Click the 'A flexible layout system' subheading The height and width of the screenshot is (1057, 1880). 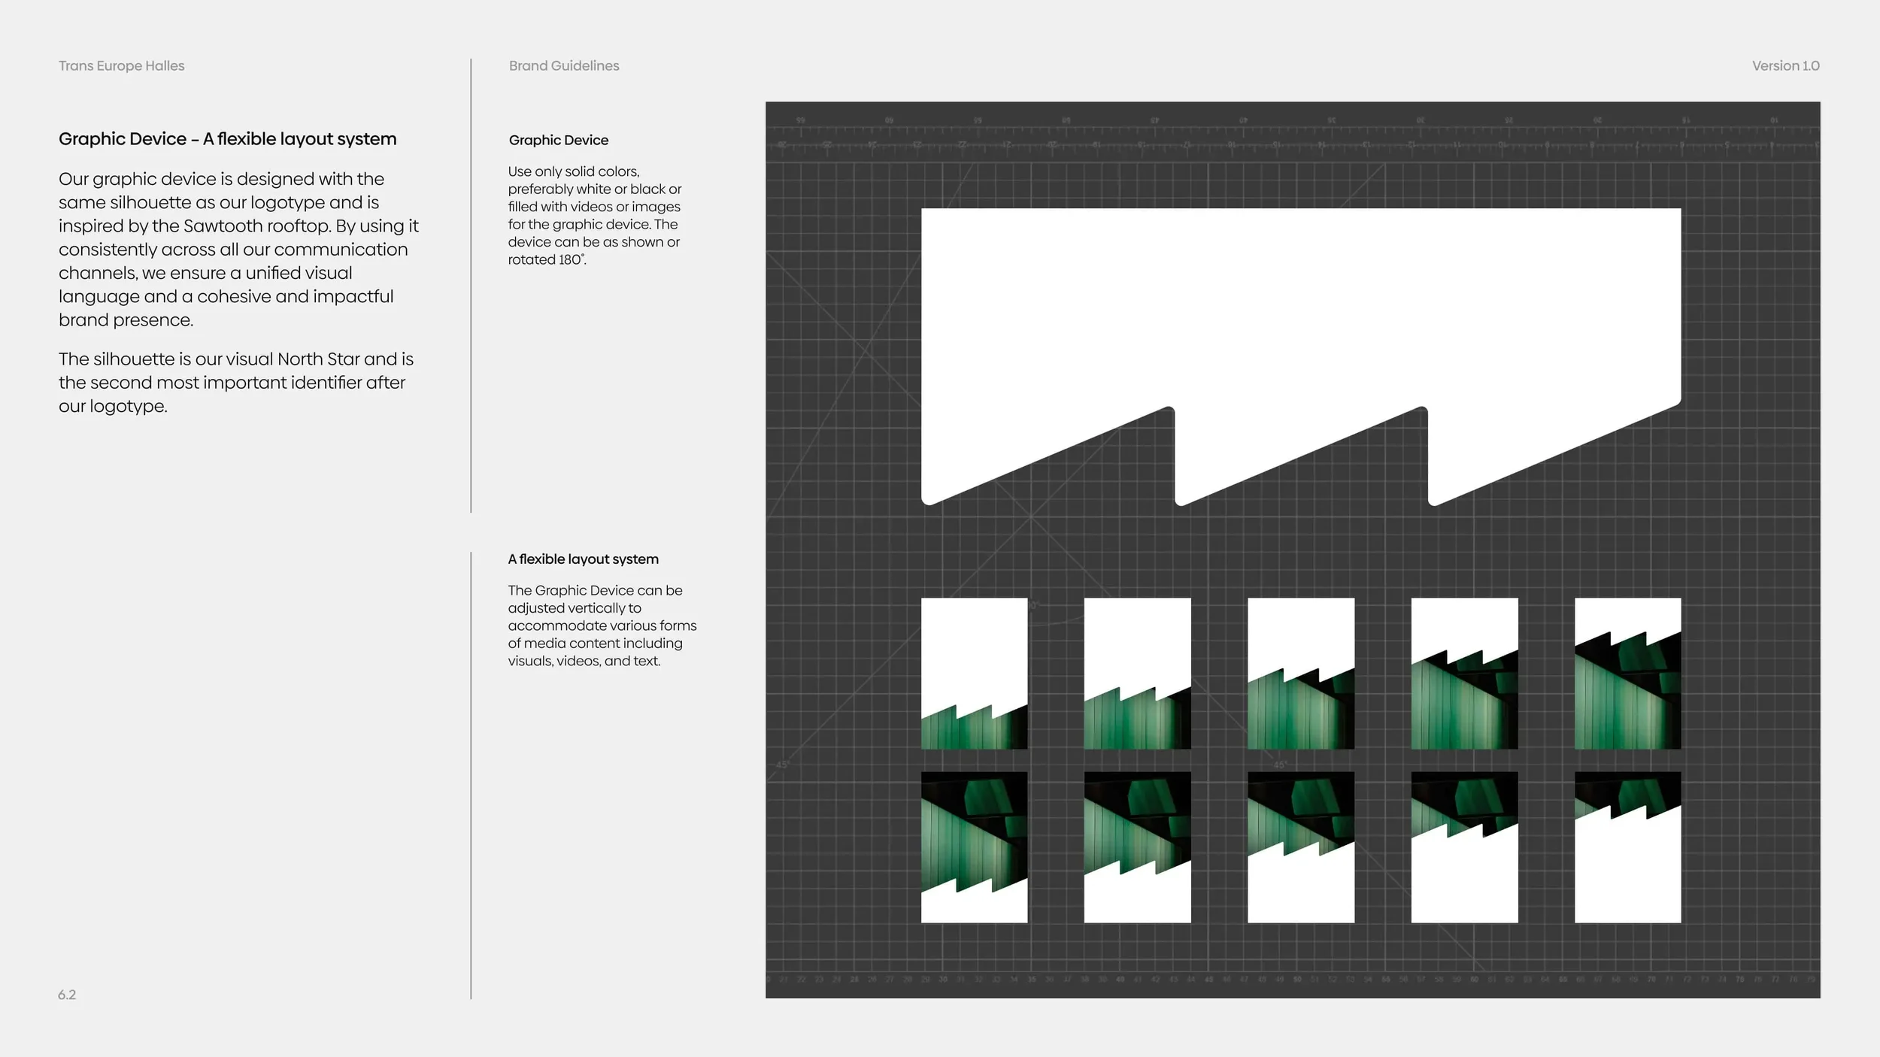(x=583, y=559)
